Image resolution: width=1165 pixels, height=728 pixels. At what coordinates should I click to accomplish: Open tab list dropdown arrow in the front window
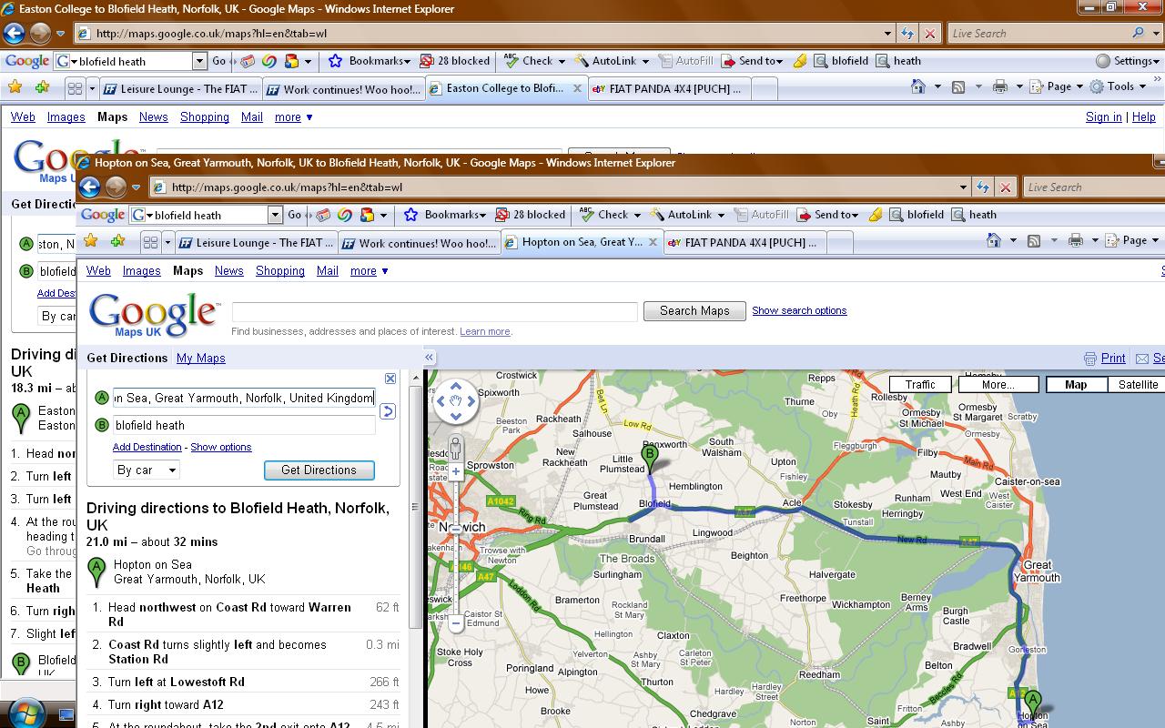click(x=168, y=242)
